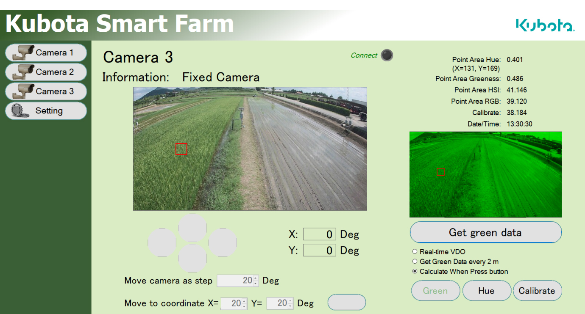Open the Setting page

pos(46,111)
